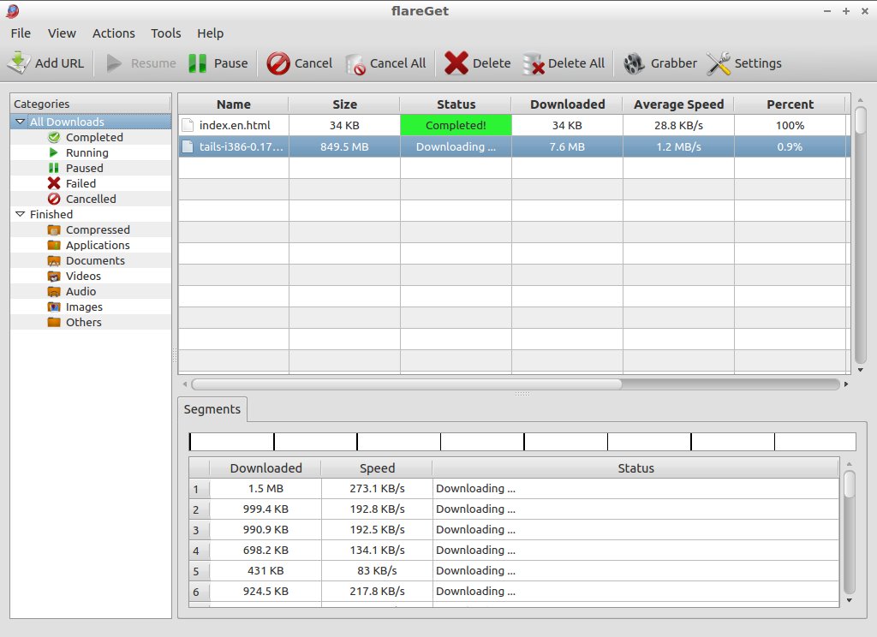Image resolution: width=877 pixels, height=637 pixels.
Task: Sort downloads by Average Speed column
Action: click(x=678, y=104)
